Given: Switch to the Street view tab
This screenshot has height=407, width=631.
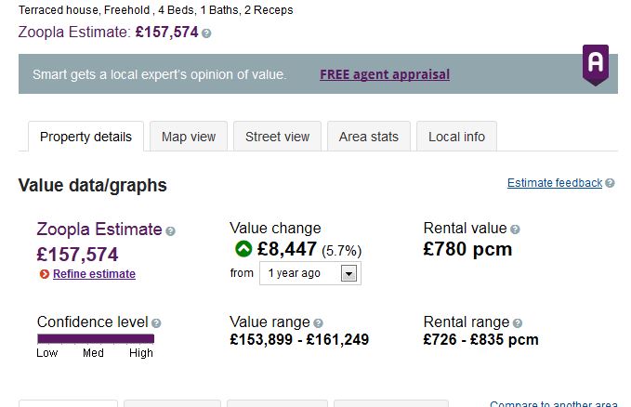Looking at the screenshot, I should [277, 137].
